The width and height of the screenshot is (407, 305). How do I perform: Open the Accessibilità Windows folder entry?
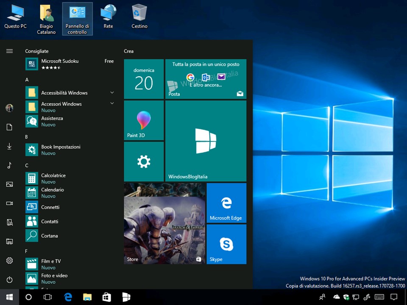pyautogui.click(x=70, y=93)
